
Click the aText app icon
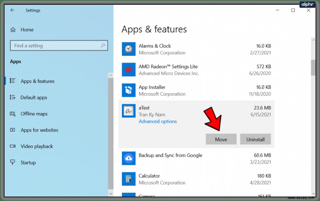[x=128, y=111]
